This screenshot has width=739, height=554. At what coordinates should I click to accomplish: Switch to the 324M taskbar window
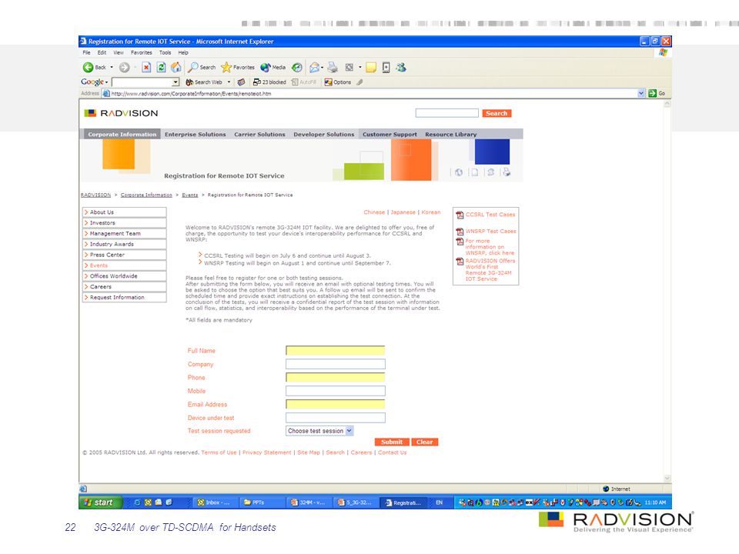(x=309, y=502)
